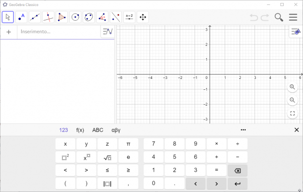303x192 pixels.
Task: Tap the x power key
Action: point(86,157)
